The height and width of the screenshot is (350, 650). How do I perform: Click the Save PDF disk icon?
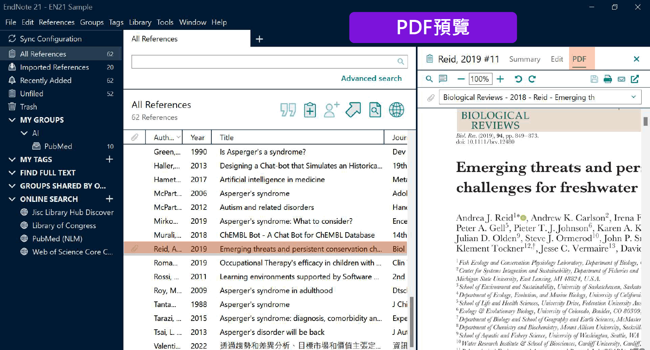pyautogui.click(x=594, y=79)
